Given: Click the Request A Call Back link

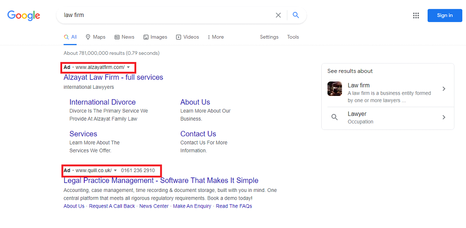Looking at the screenshot, I should tap(112, 206).
